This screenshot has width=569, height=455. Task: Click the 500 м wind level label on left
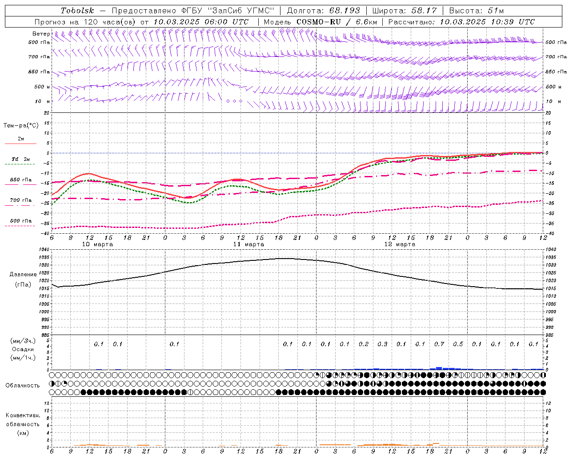coord(43,87)
